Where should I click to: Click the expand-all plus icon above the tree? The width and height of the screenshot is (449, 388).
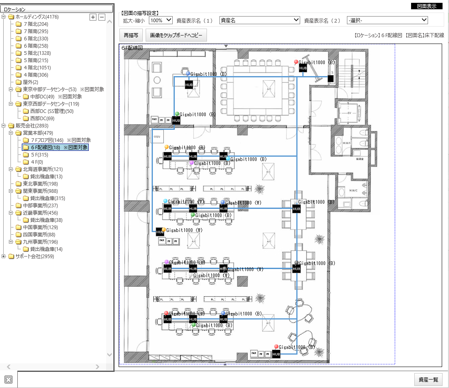[93, 17]
